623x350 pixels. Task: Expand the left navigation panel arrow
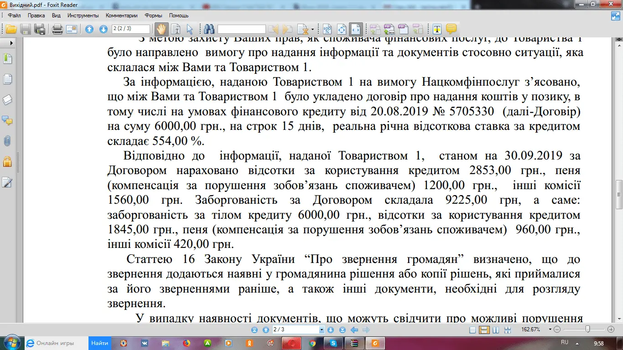coord(11,43)
